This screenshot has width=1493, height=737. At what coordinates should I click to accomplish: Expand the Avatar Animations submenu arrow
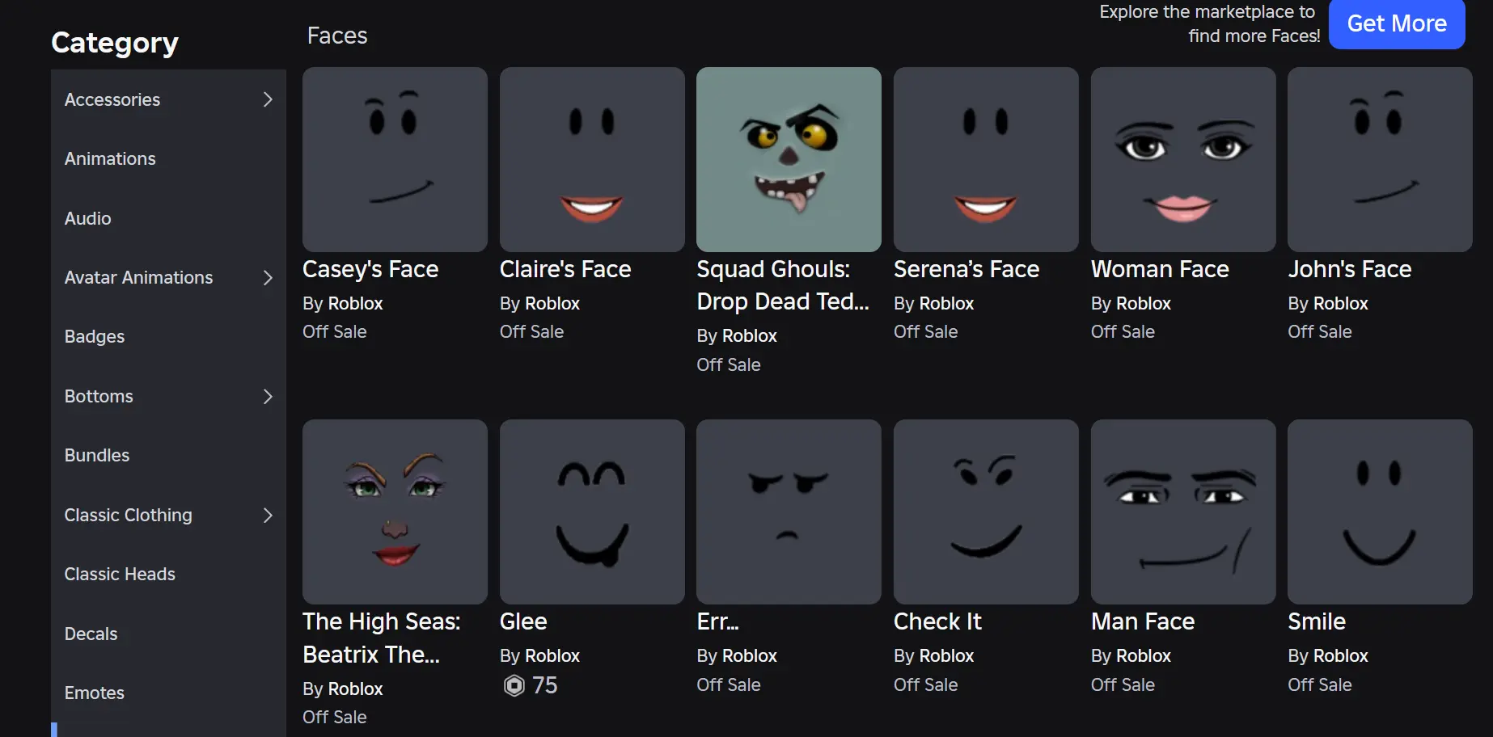click(x=268, y=278)
